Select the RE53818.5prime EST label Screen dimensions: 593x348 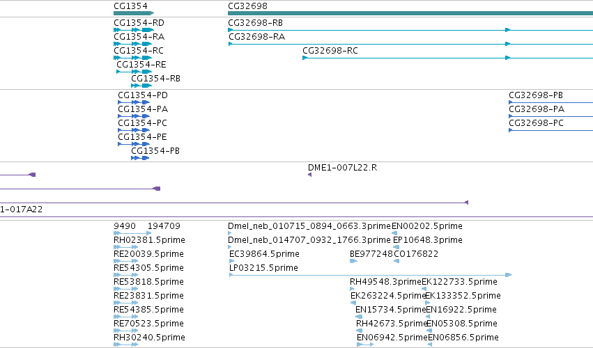click(148, 283)
